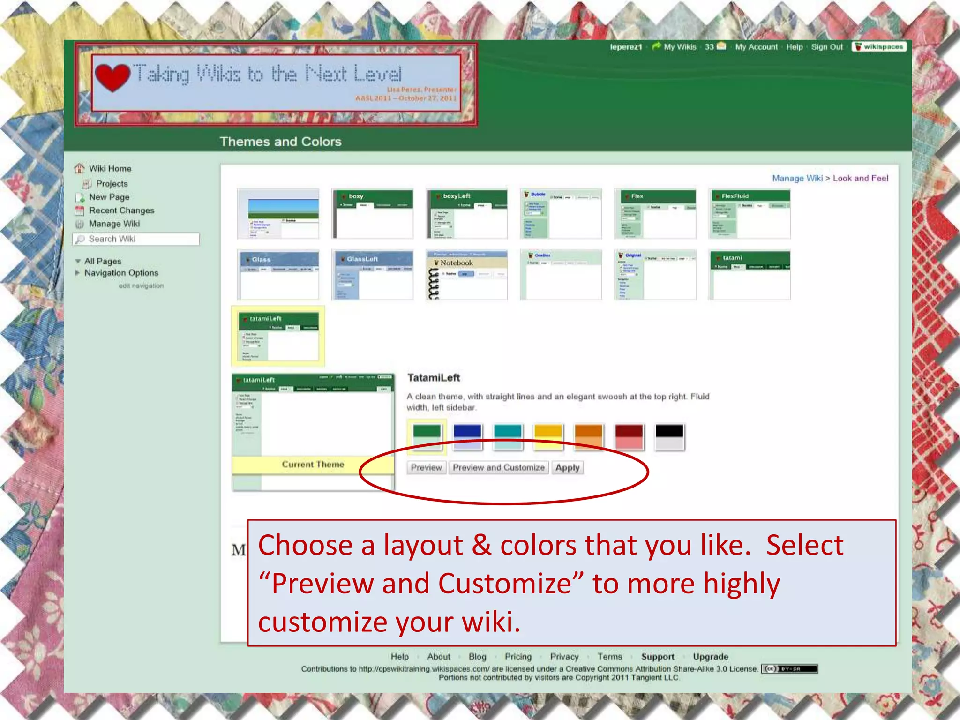This screenshot has width=960, height=720.
Task: Choose the orange color scheme swatch
Action: [588, 437]
